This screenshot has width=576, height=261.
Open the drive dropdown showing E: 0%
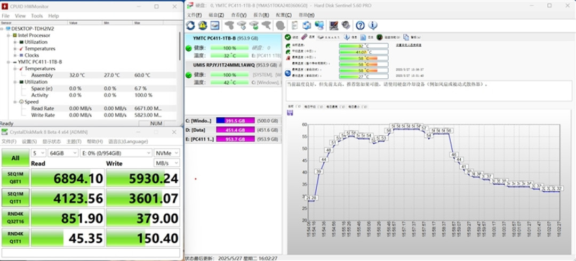click(x=116, y=153)
